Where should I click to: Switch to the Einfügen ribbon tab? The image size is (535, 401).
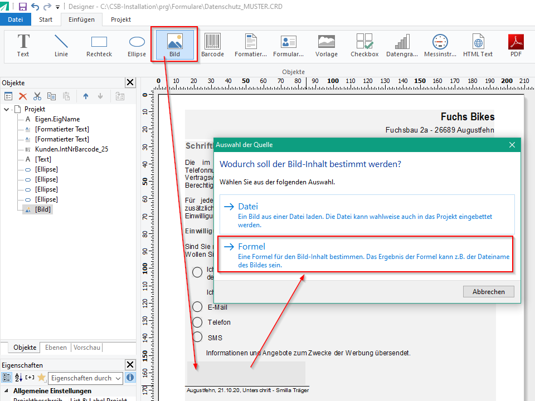point(81,19)
